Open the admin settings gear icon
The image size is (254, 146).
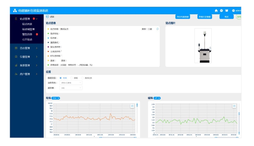[x=233, y=10]
